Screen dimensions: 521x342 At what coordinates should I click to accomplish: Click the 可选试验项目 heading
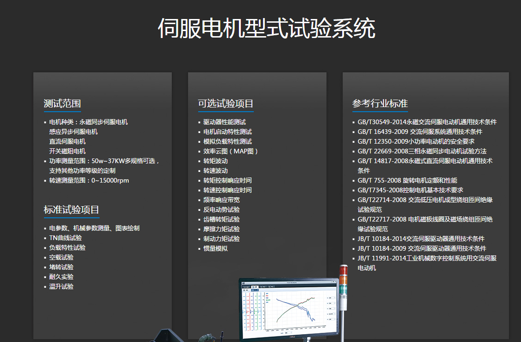pyautogui.click(x=226, y=103)
